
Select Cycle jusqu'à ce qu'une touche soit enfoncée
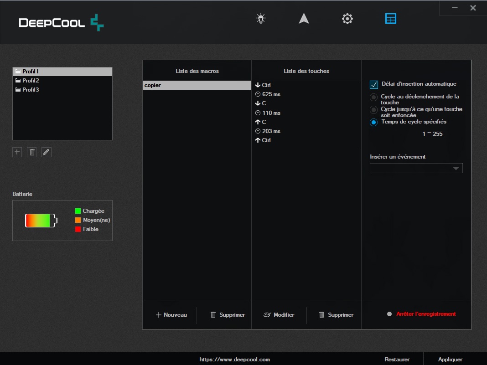[374, 110]
